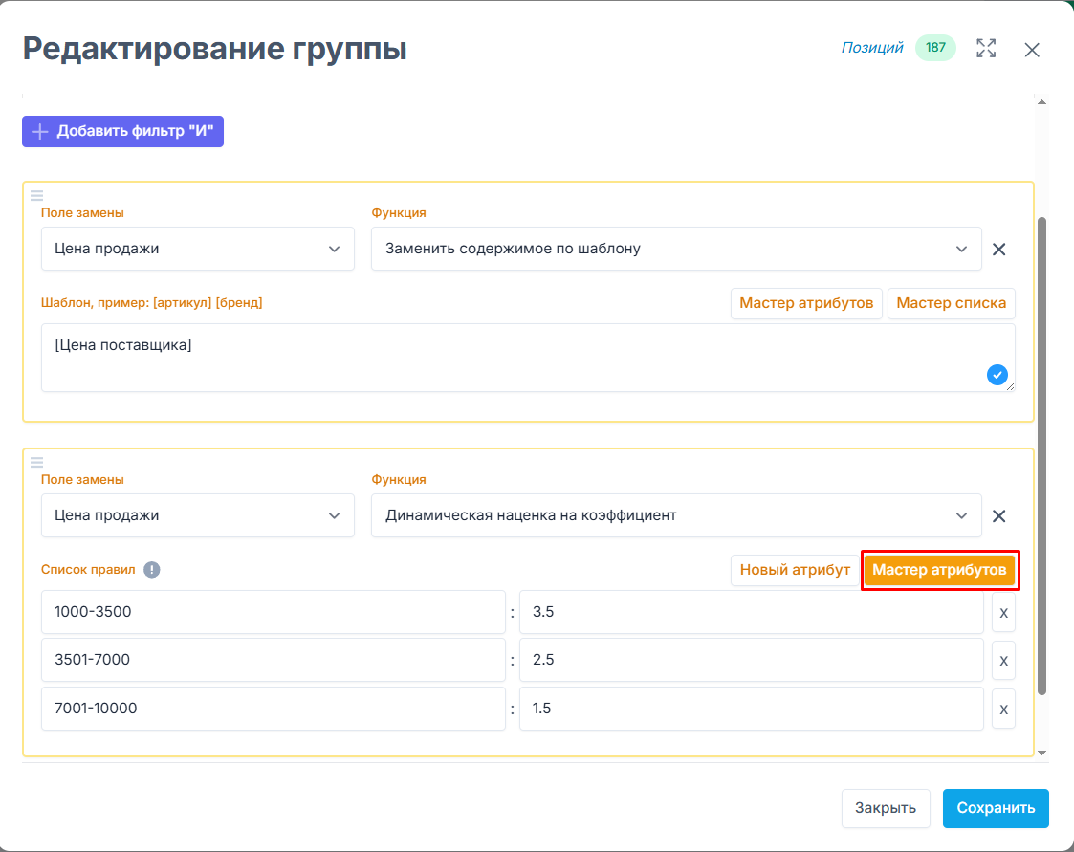
Task: Show info tooltip next to Список правил
Action: pos(151,570)
